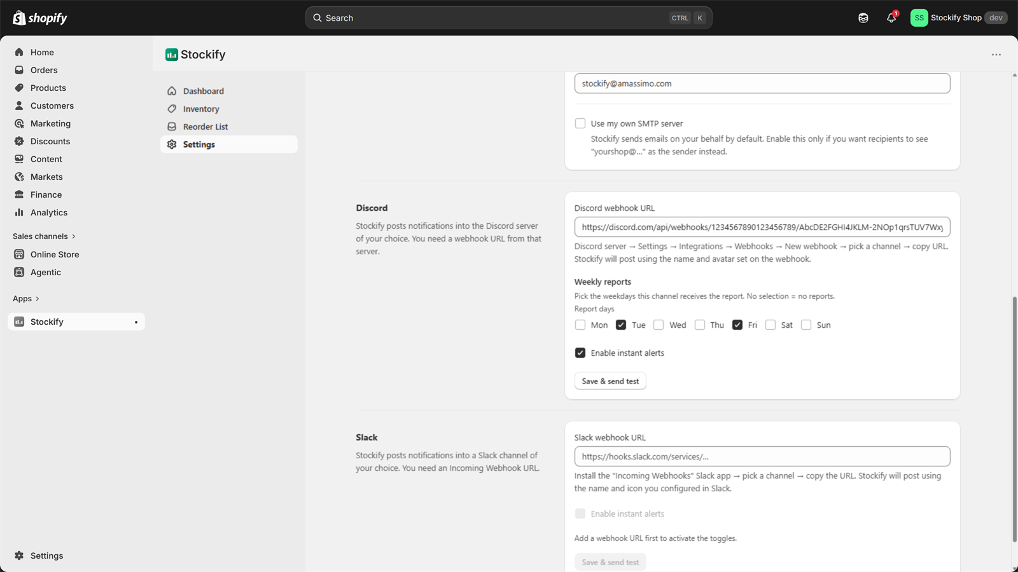Click the Marketing target icon
The height and width of the screenshot is (572, 1018).
tap(19, 123)
